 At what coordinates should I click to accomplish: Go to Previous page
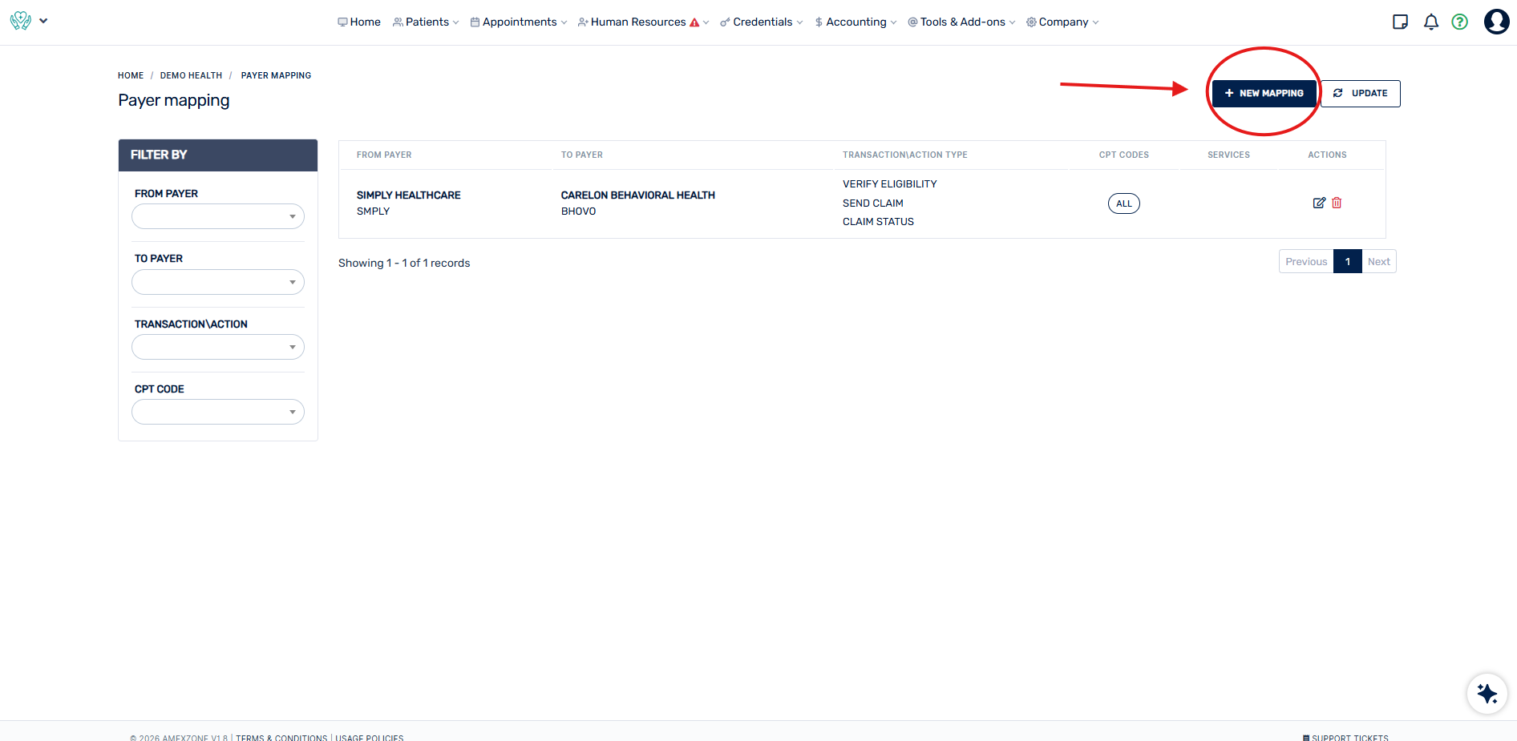[1306, 262]
